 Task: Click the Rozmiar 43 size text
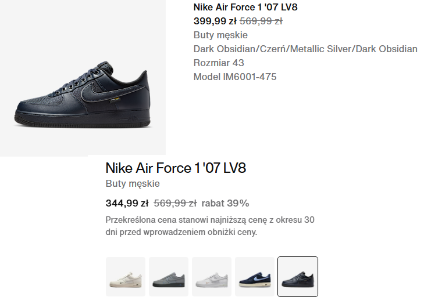point(219,63)
